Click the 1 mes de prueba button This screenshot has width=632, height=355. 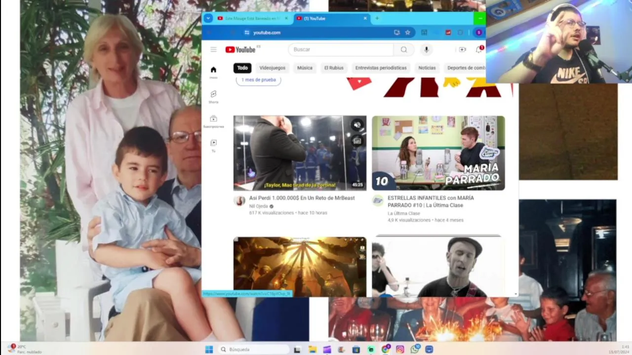click(x=259, y=80)
